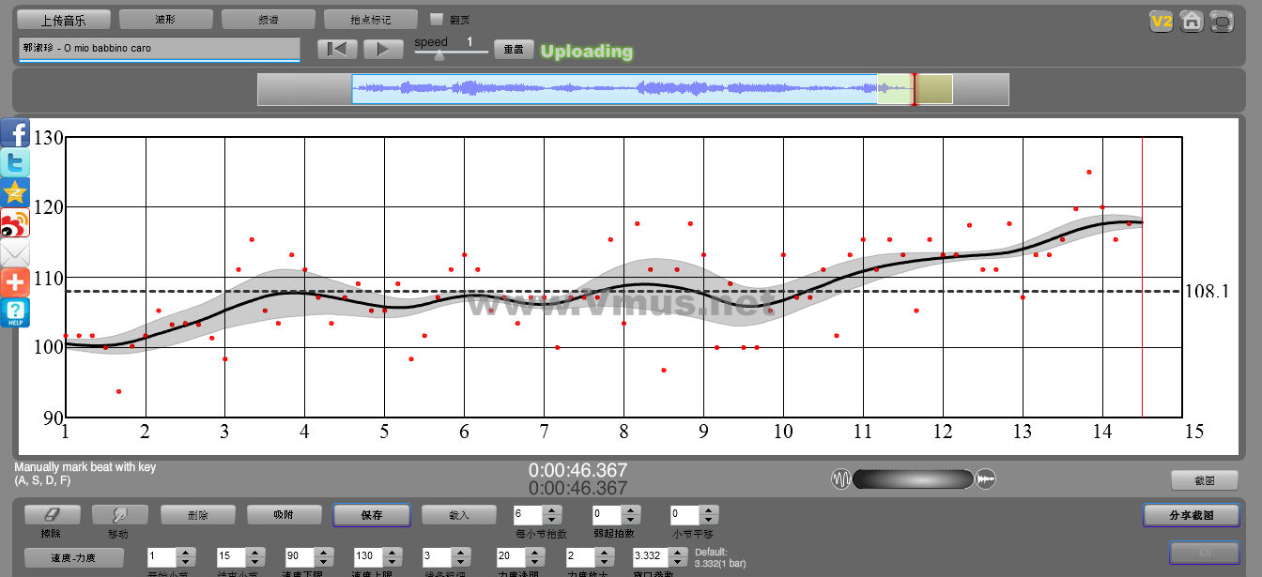This screenshot has width=1262, height=577.
Task: Click the Twitter share icon
Action: pos(15,162)
